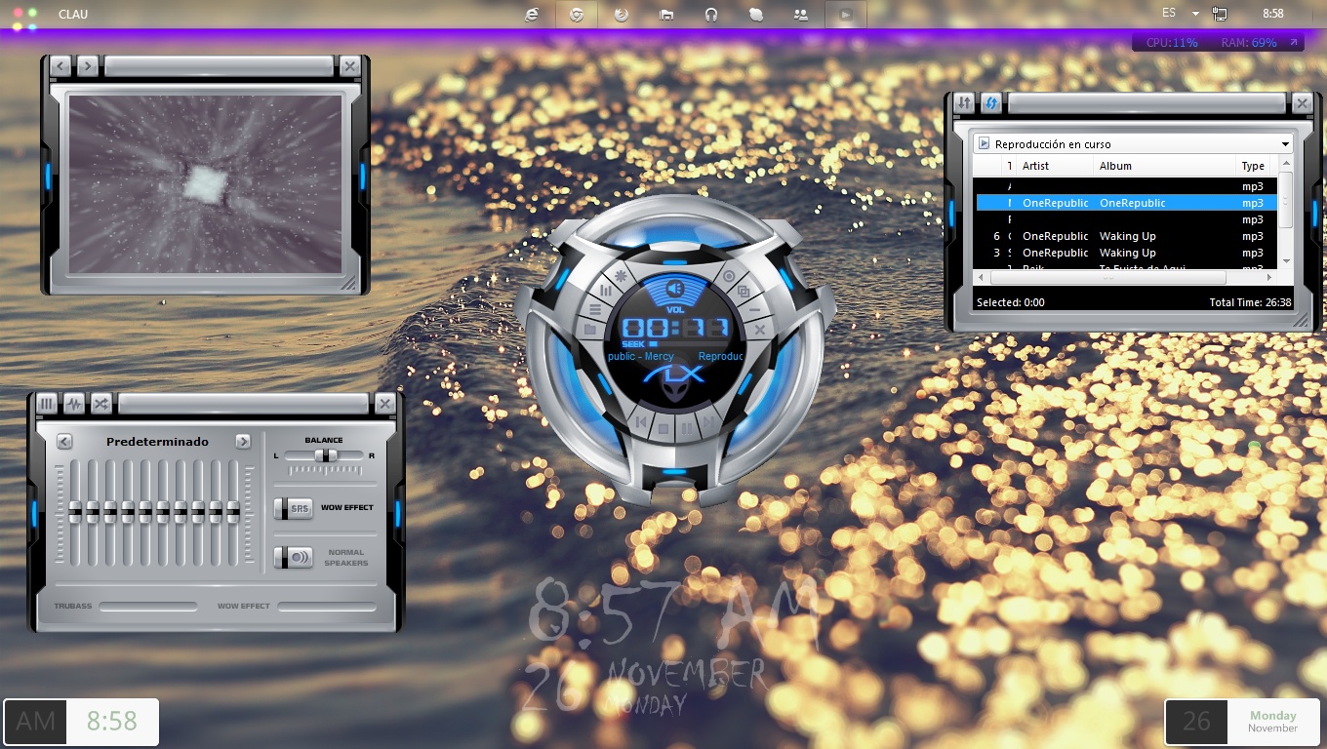Click the previous preset arrow beside Predeterminado
Viewport: 1327px width, 749px height.
[64, 441]
